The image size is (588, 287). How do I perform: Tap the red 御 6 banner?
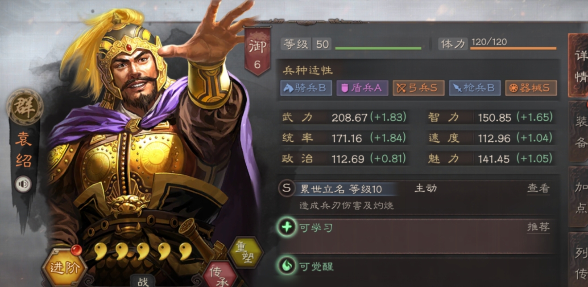(257, 51)
